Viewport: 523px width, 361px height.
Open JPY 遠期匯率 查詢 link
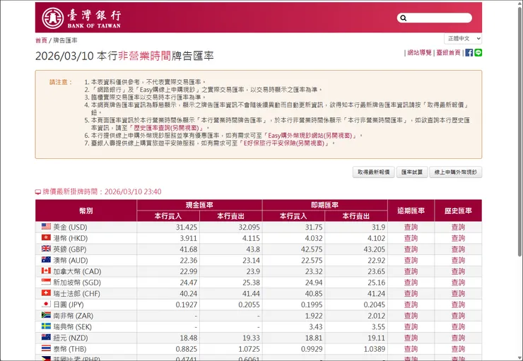[411, 304]
